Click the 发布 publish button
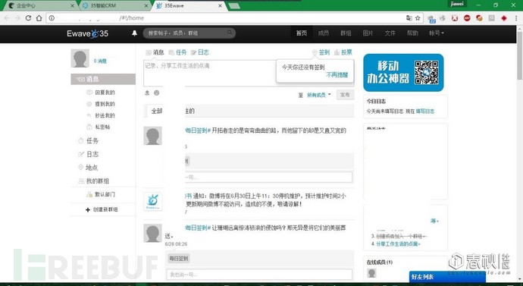523x286 pixels. tap(345, 95)
